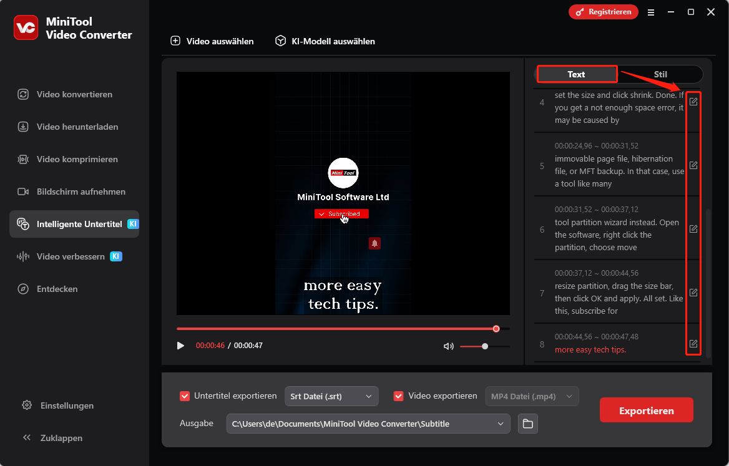729x466 pixels.
Task: Switch to the Text tab
Action: [x=577, y=74]
